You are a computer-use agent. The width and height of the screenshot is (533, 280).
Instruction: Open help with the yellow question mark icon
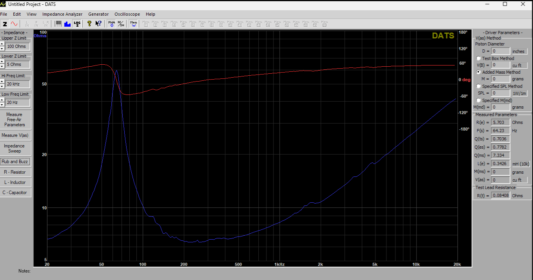(x=89, y=24)
